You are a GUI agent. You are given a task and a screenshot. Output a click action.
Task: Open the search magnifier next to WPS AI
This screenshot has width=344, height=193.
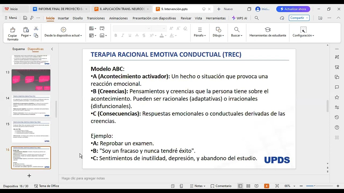point(257,18)
